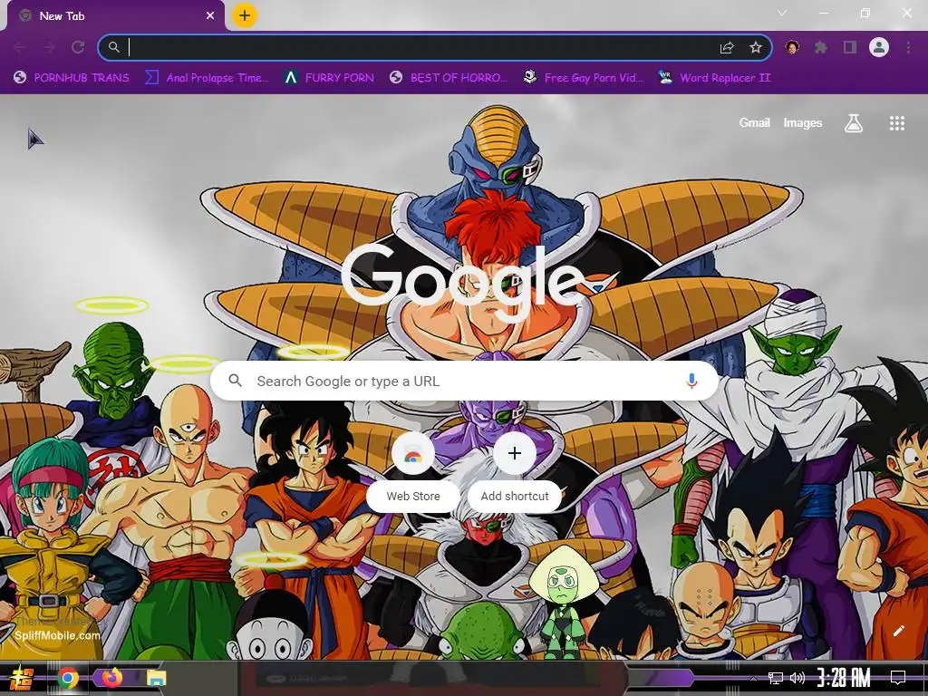
Task: Select the New Tab tab
Action: pyautogui.click(x=116, y=16)
